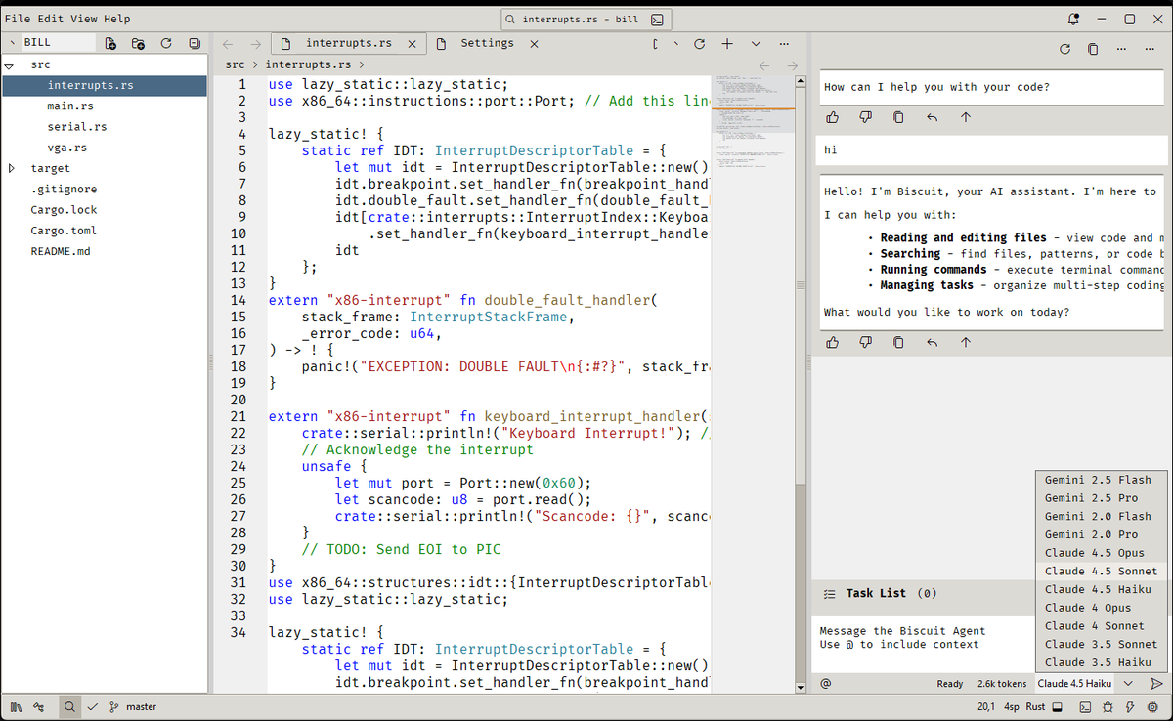
Task: Open the Help menu
Action: click(117, 19)
